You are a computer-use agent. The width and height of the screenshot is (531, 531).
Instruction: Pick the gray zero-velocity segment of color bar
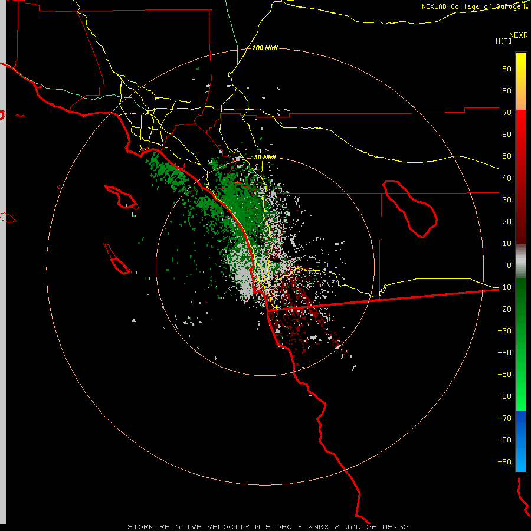click(521, 261)
